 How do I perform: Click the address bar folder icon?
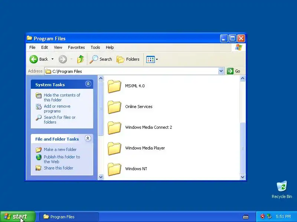tap(48, 71)
